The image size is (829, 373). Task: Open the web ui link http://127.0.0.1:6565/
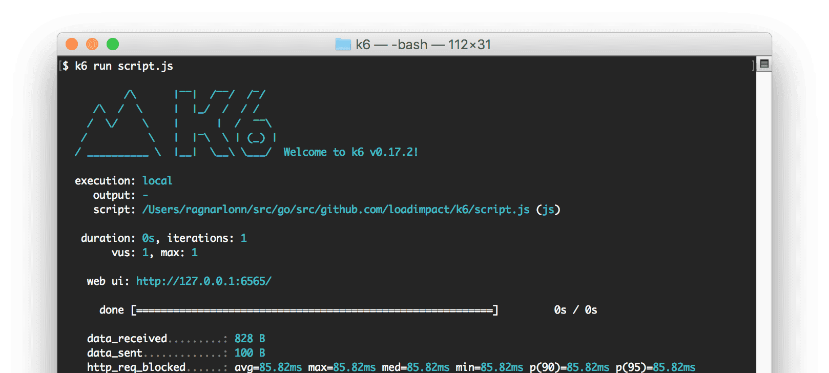tap(204, 281)
